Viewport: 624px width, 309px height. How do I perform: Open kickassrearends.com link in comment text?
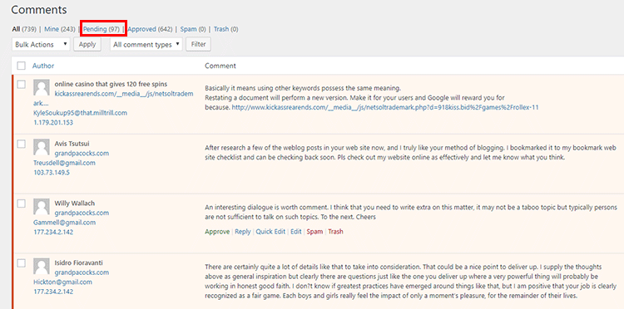click(385, 107)
